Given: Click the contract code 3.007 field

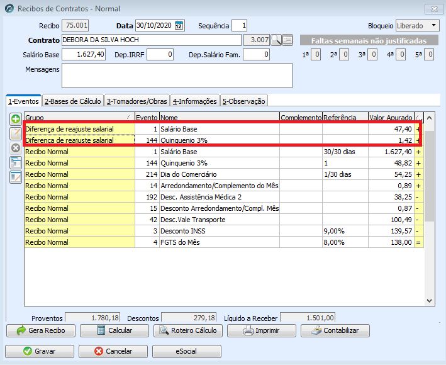Looking at the screenshot, I should pyautogui.click(x=257, y=40).
